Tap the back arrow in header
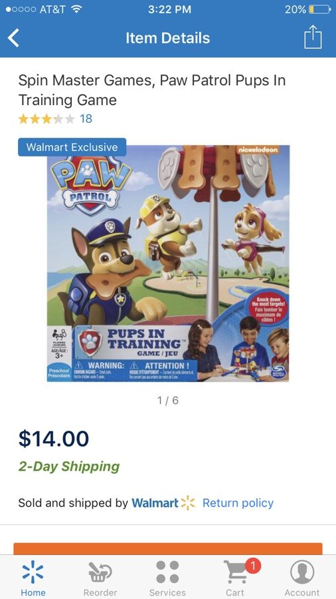Screen dimensions: 336x599 14,38
